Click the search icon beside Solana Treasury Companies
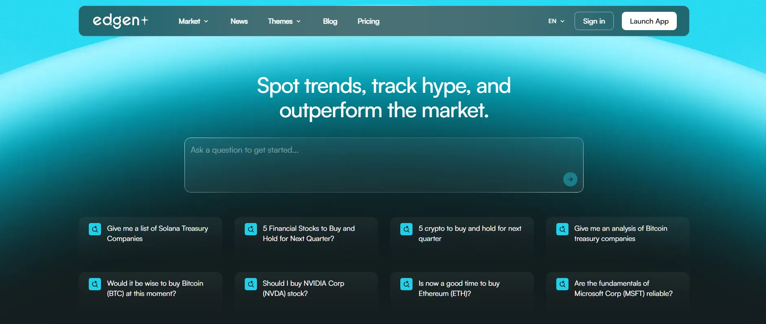Image resolution: width=766 pixels, height=324 pixels. click(x=95, y=229)
